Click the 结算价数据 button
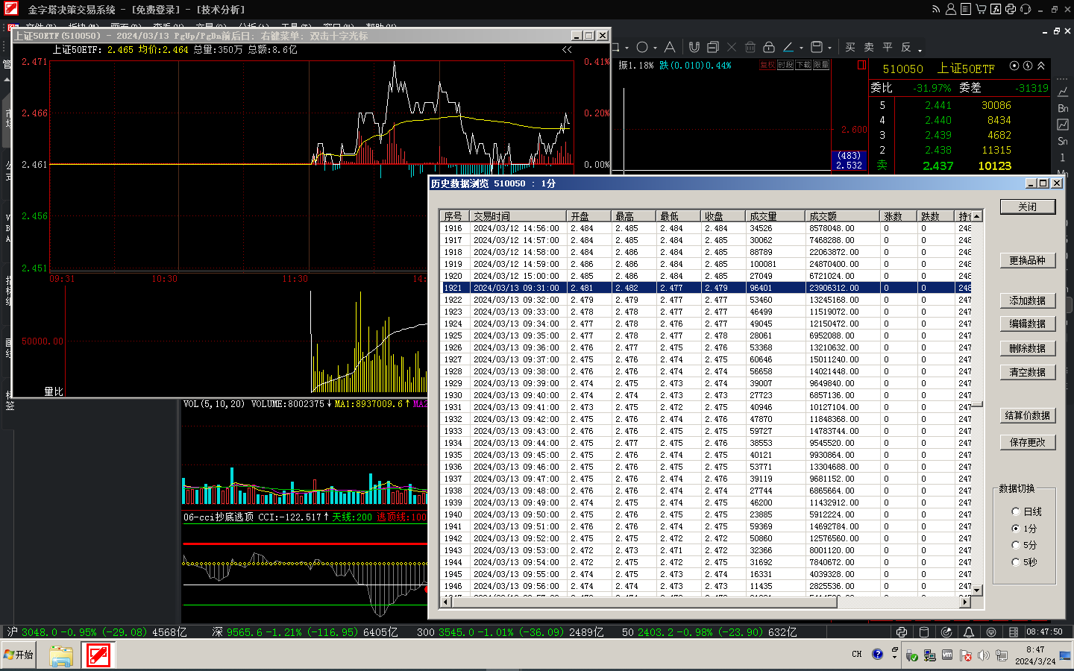The width and height of the screenshot is (1074, 671). tap(1028, 415)
